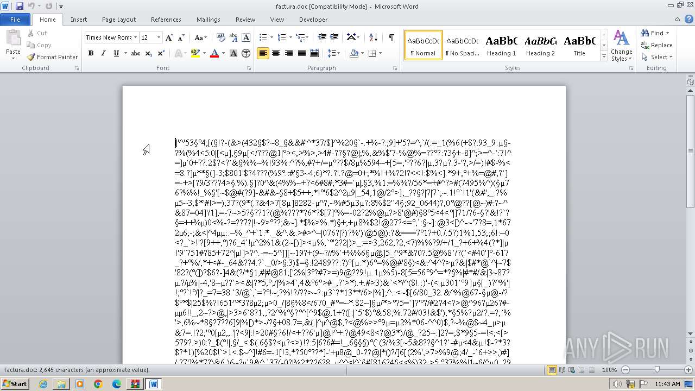Open the Line Spacing dropdown

334,53
